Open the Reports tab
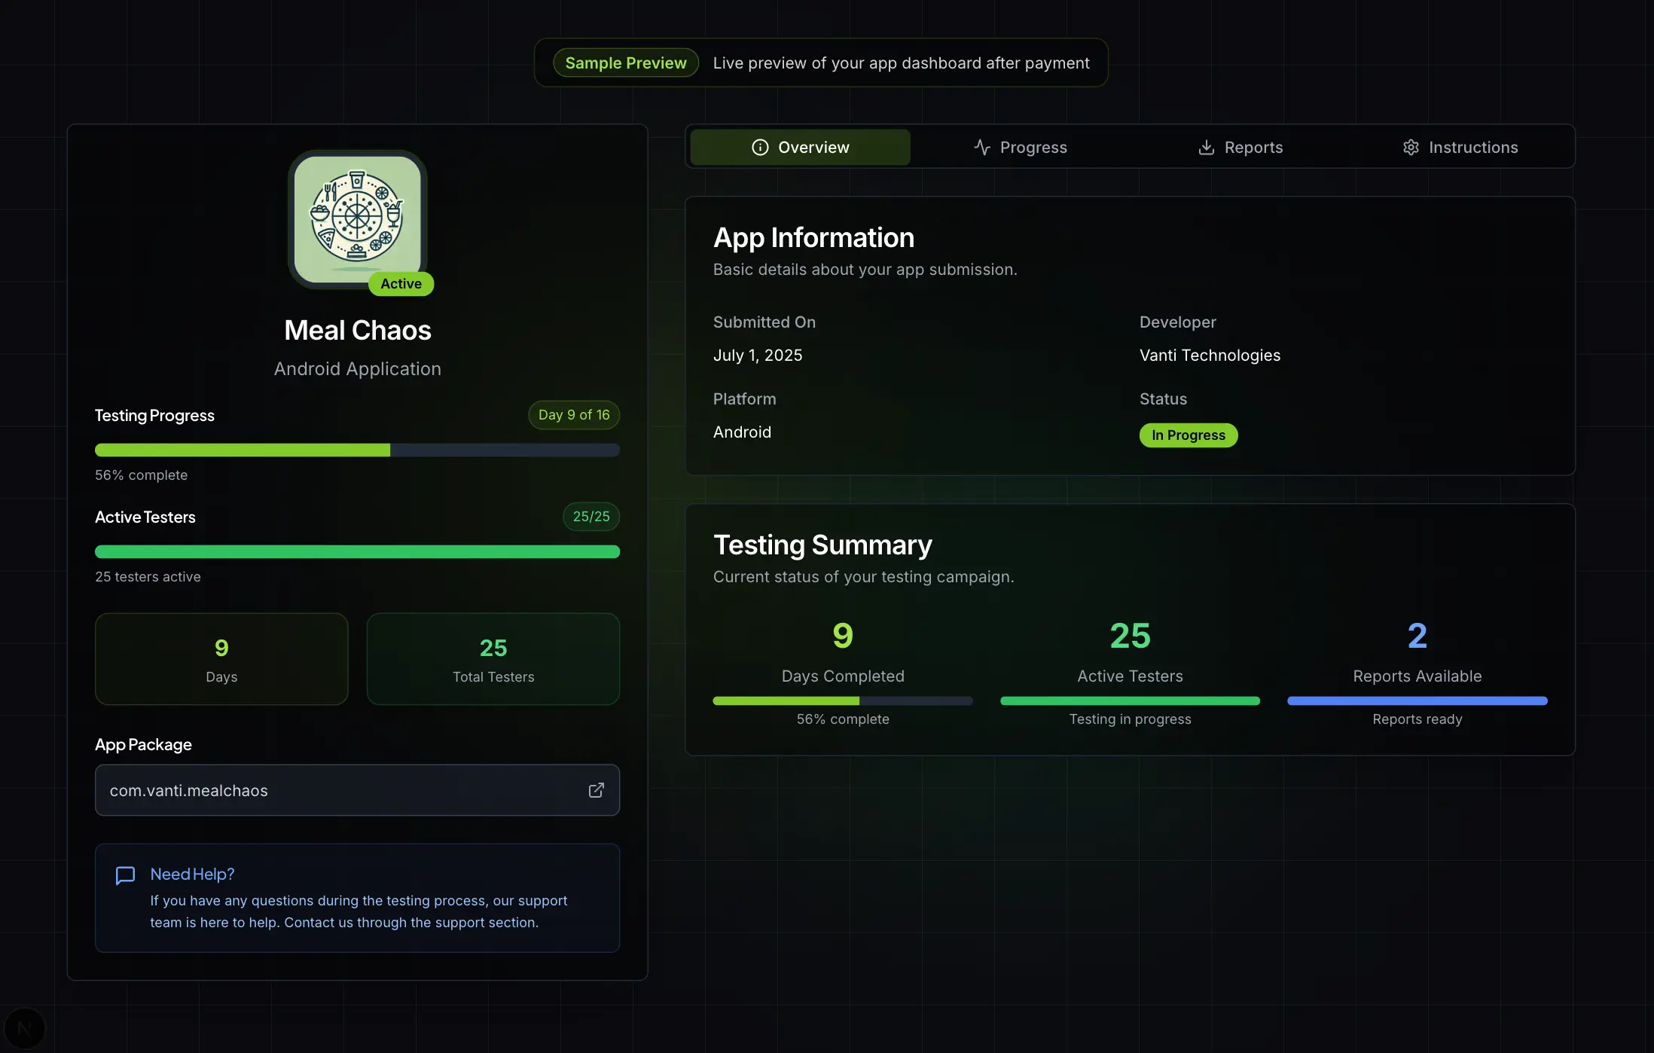Image resolution: width=1654 pixels, height=1053 pixels. coord(1240,147)
